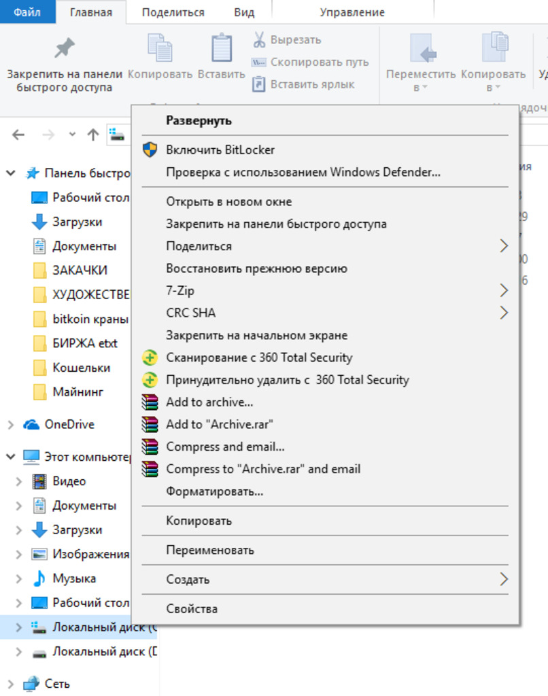
Task: Expand Локальный диск (C:) node
Action: click(x=18, y=627)
